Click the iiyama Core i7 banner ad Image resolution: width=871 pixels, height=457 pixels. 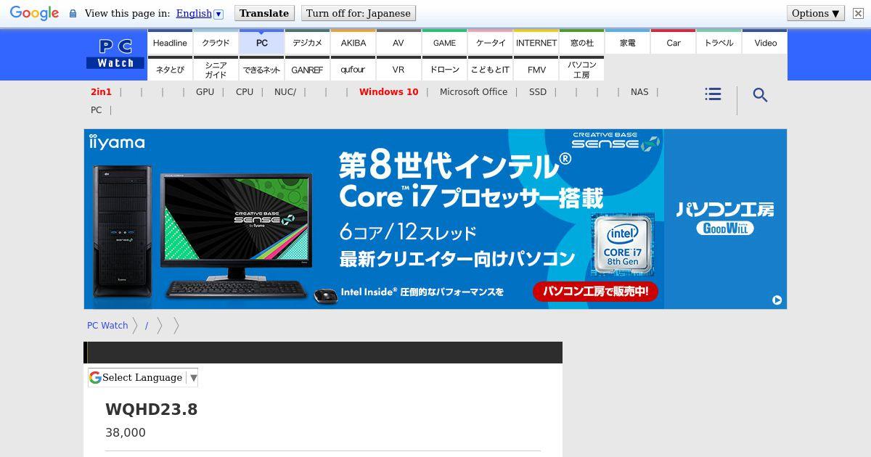click(435, 219)
